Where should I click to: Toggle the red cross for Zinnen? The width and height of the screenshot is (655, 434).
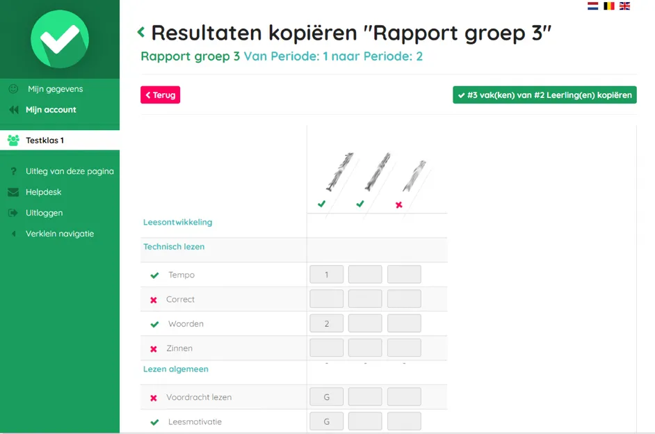pyautogui.click(x=154, y=348)
